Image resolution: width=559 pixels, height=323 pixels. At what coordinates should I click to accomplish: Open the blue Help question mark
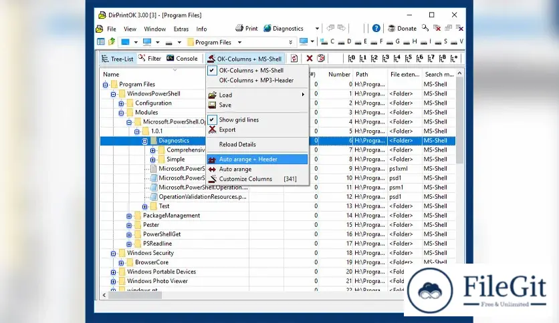[x=376, y=29]
